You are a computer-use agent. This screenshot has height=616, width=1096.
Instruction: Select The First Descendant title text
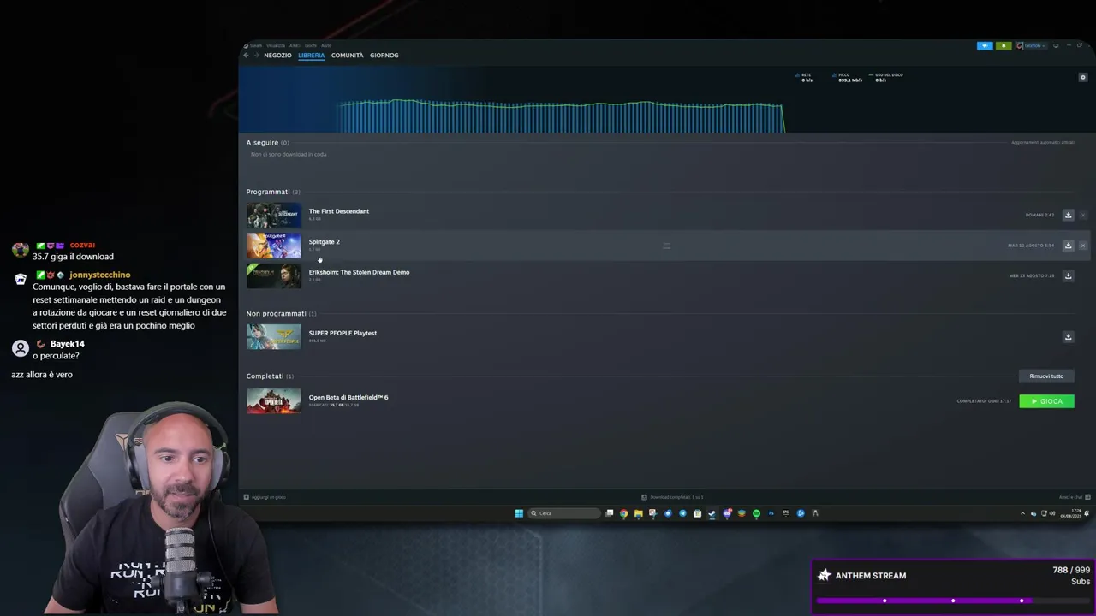coord(339,211)
